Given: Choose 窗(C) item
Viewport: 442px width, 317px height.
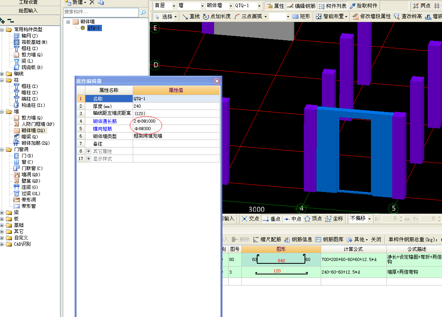Looking at the screenshot, I should (x=27, y=162).
